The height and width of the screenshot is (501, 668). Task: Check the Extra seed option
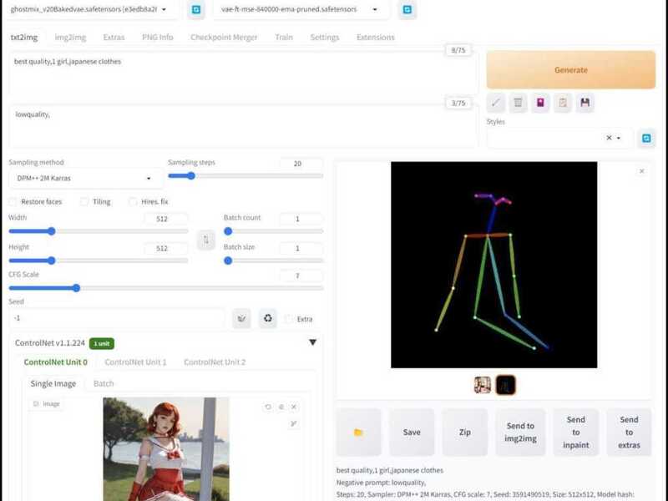(x=289, y=319)
